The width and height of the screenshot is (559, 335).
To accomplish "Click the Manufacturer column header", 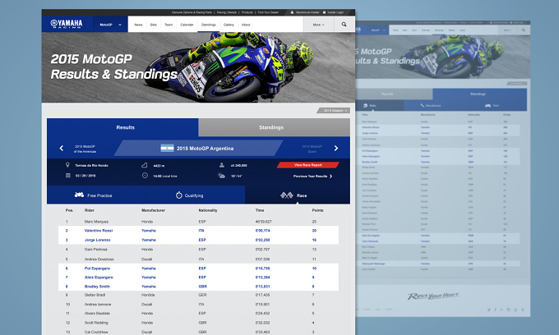I will click(x=153, y=210).
